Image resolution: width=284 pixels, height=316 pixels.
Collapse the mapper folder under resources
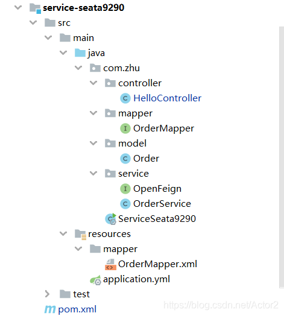(x=78, y=248)
